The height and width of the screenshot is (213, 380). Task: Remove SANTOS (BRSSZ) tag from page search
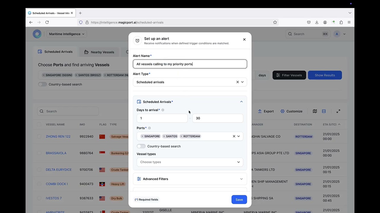pyautogui.click(x=76, y=75)
